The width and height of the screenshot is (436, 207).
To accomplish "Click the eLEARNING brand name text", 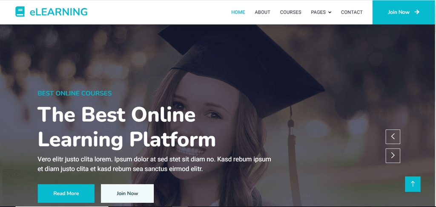I will [59, 11].
